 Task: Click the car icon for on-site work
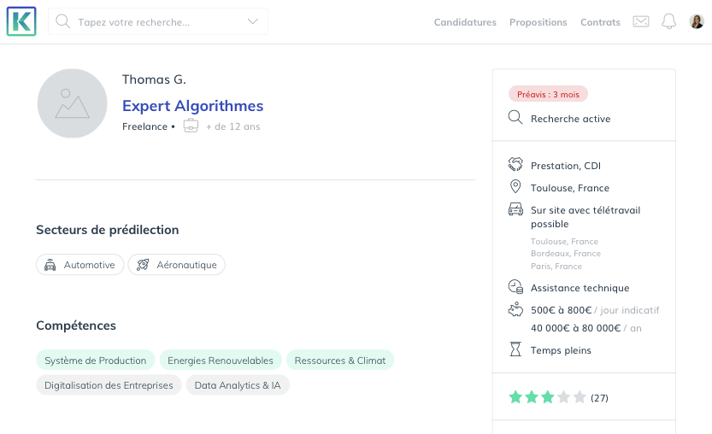[515, 208]
